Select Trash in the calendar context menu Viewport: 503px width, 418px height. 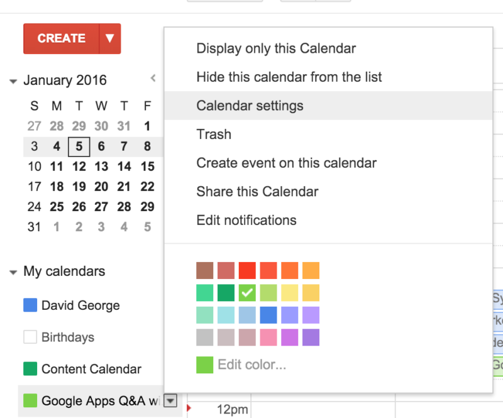point(214,134)
